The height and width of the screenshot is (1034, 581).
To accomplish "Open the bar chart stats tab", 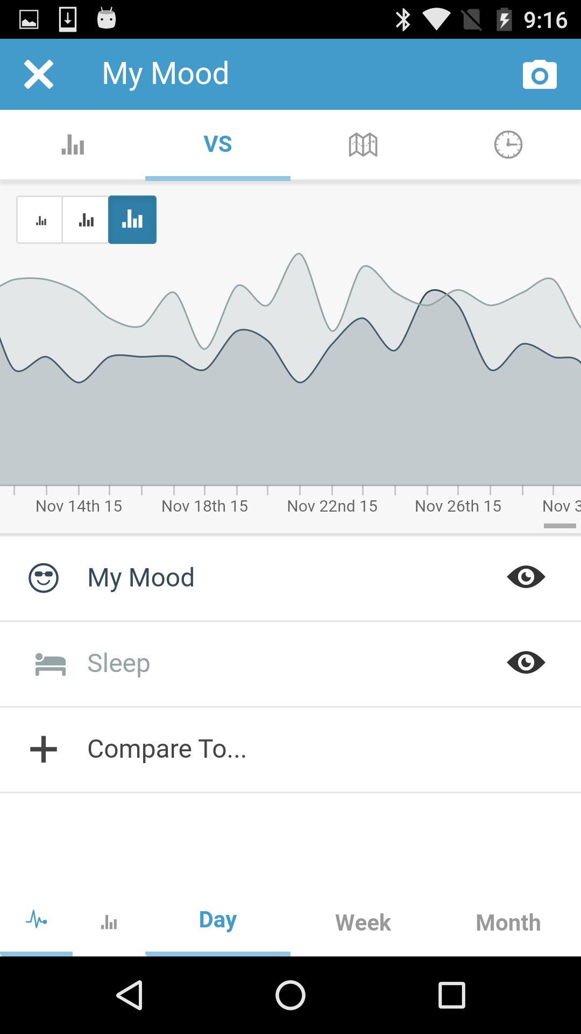I will 73,144.
